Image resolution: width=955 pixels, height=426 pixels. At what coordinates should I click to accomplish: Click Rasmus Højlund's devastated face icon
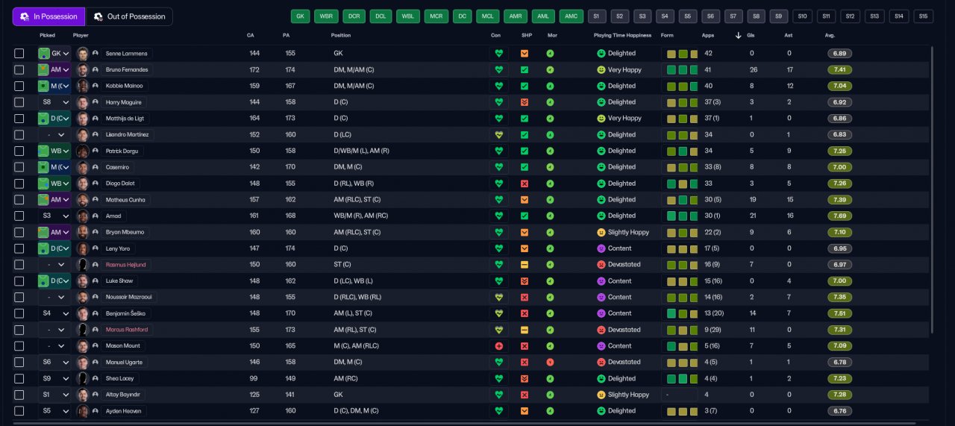click(x=601, y=265)
